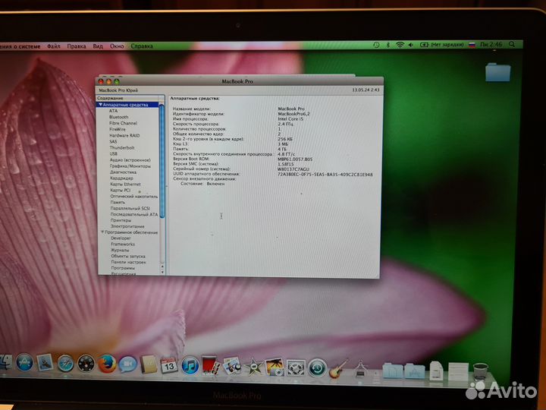Open the Dashboard gauge icon in Dock
546x410 pixels.
pos(86,364)
